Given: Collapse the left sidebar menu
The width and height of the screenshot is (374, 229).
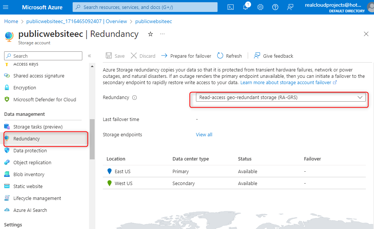Looking at the screenshot, I should coord(89,56).
